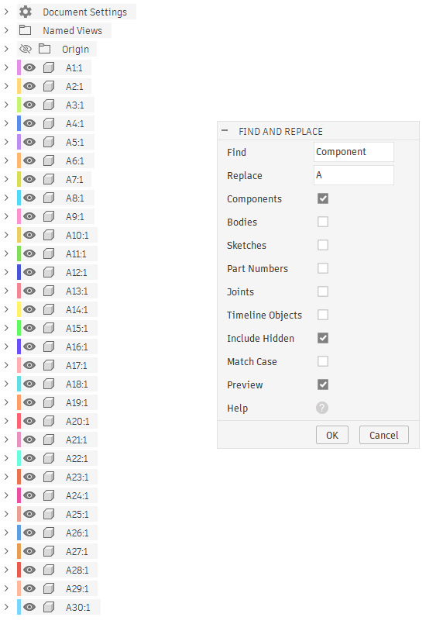
Task: Select the A30:1 component in the browser
Action: point(78,607)
